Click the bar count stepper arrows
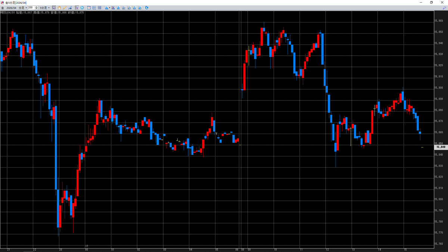Viewport: 448px width, 252px height. (36, 8)
